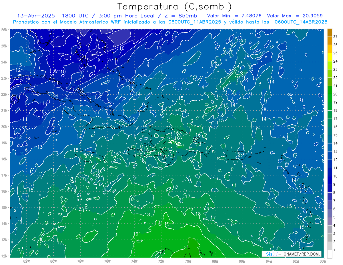Select the 'Z = 850mb' level text
Viewport: 343px width, 265px height.
tap(180, 16)
